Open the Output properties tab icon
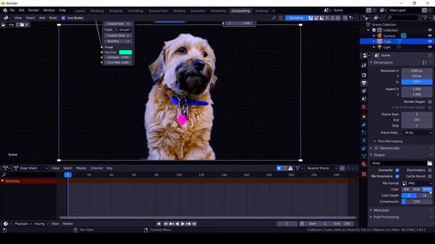Image resolution: width=435 pixels, height=244 pixels. coord(364,83)
